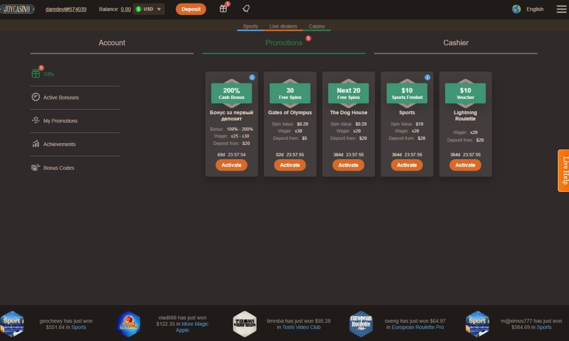Activate the Gates of Olympus free spins

(290, 165)
